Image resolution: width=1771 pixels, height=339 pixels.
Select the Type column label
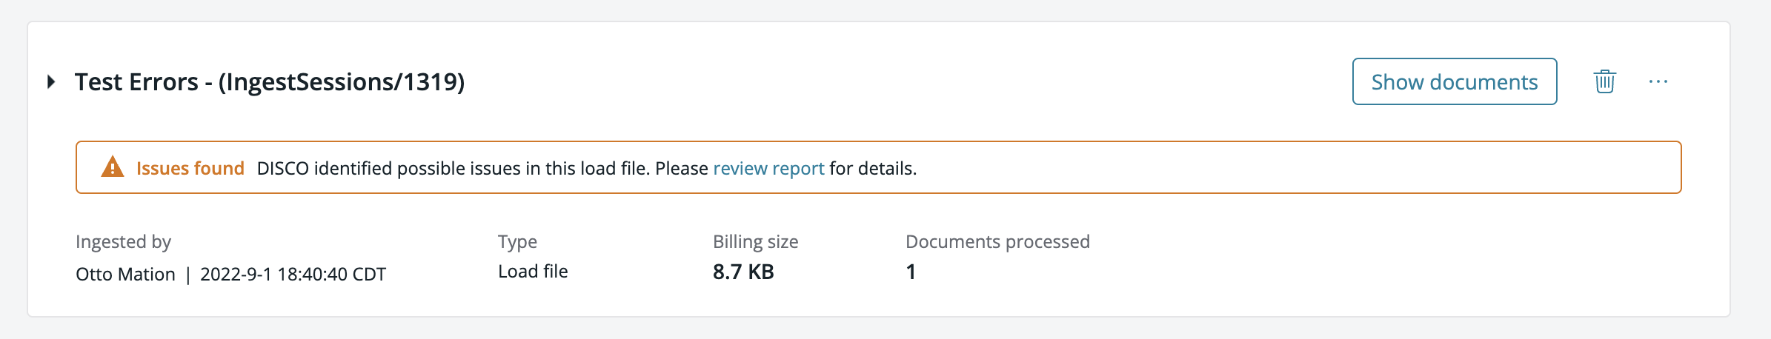coord(517,242)
